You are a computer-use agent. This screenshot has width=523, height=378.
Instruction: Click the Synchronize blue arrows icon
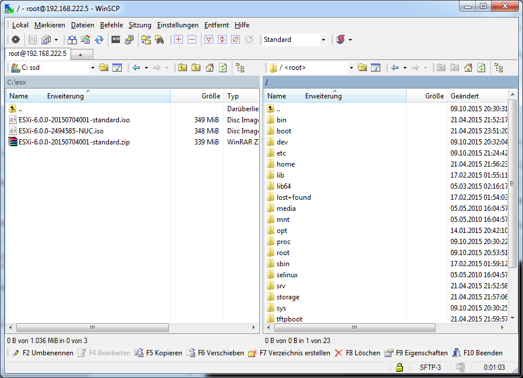click(x=99, y=40)
